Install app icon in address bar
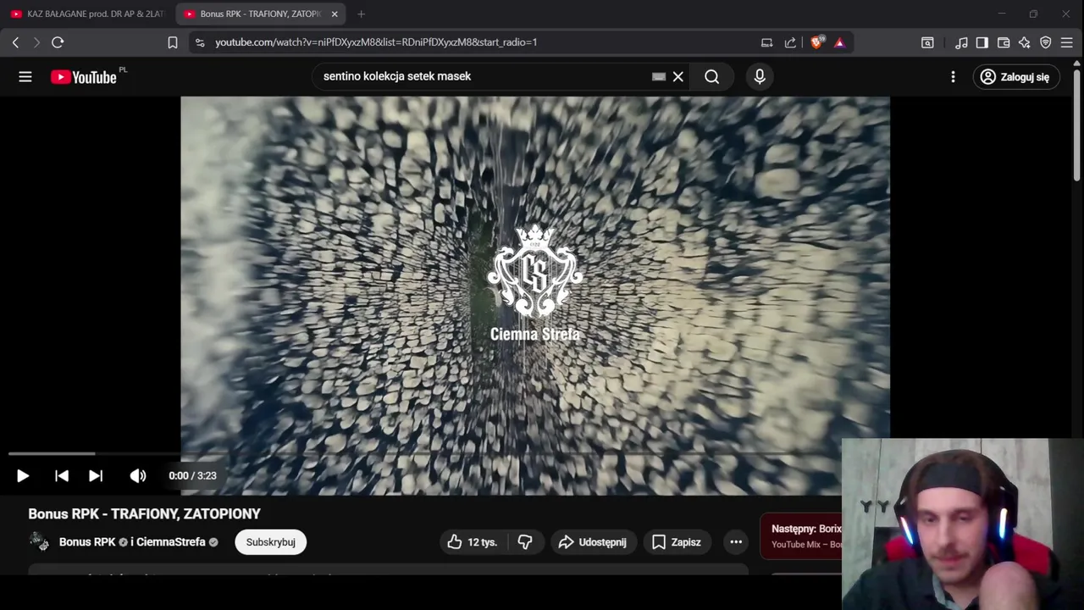 pos(767,42)
